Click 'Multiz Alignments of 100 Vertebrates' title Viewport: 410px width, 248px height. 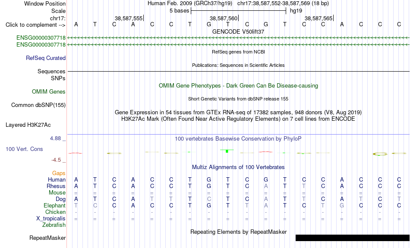coord(238,167)
